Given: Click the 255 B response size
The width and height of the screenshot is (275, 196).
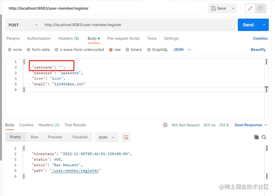Looking at the screenshot, I should coord(224,125).
